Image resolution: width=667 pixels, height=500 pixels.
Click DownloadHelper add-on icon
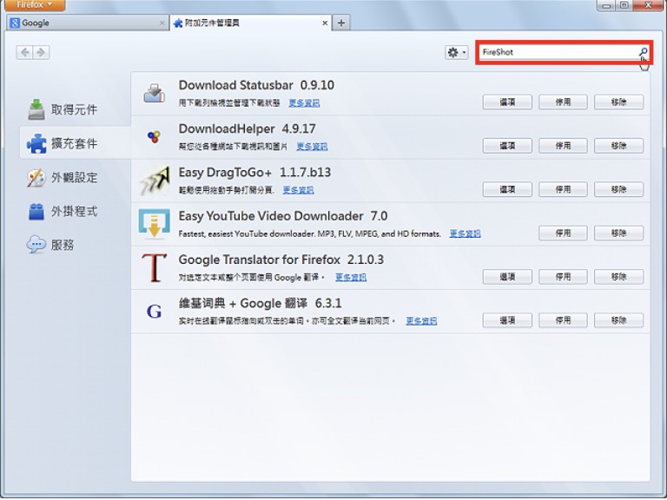tap(154, 136)
